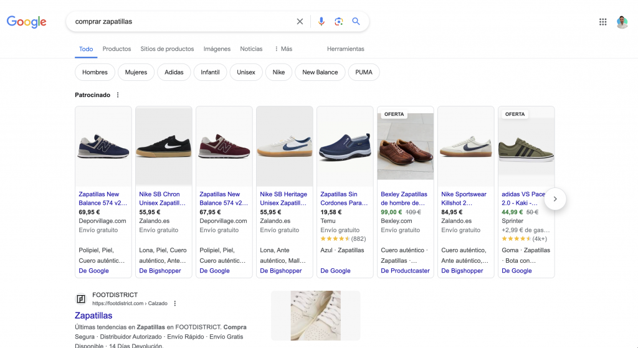
Task: Open the FOOTDISTRICT result options menu
Action: coord(175,304)
